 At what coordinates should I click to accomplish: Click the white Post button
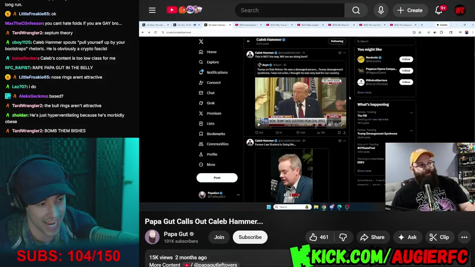(x=217, y=178)
